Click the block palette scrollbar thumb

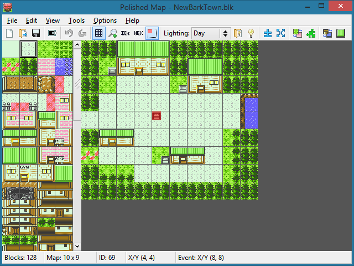(x=77, y=85)
